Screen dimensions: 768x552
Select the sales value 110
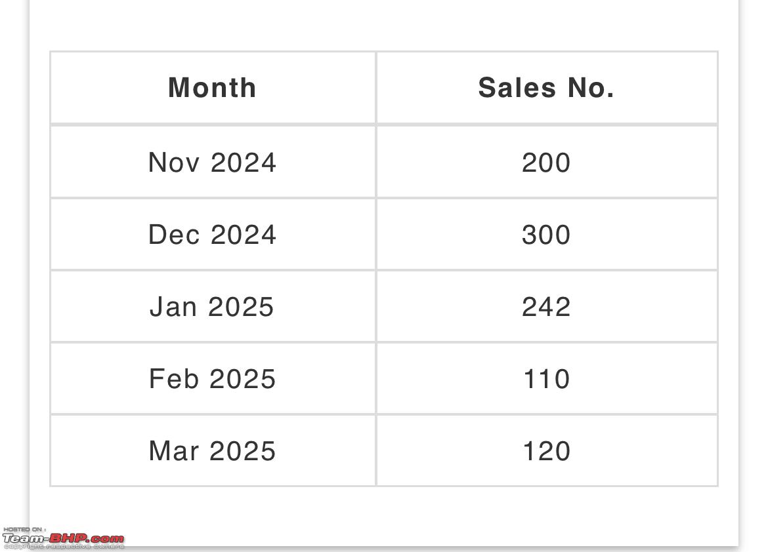[547, 379]
